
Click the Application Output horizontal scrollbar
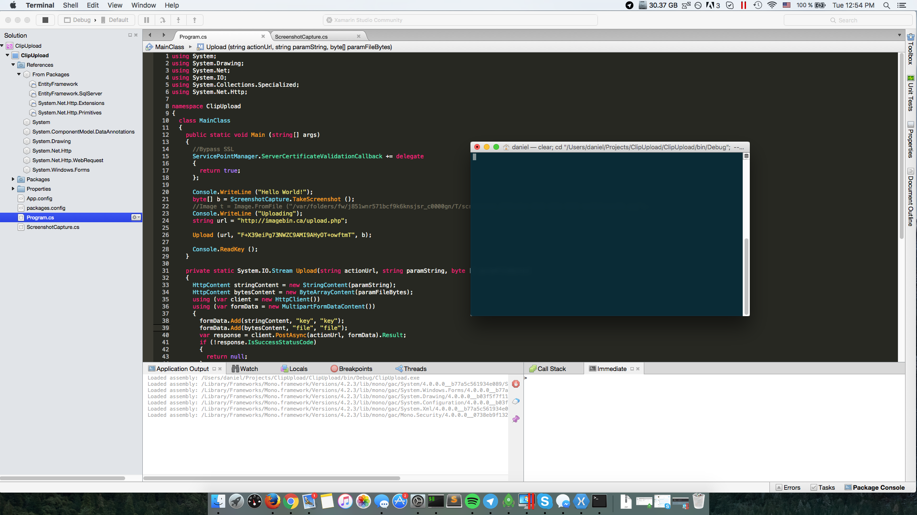(272, 478)
